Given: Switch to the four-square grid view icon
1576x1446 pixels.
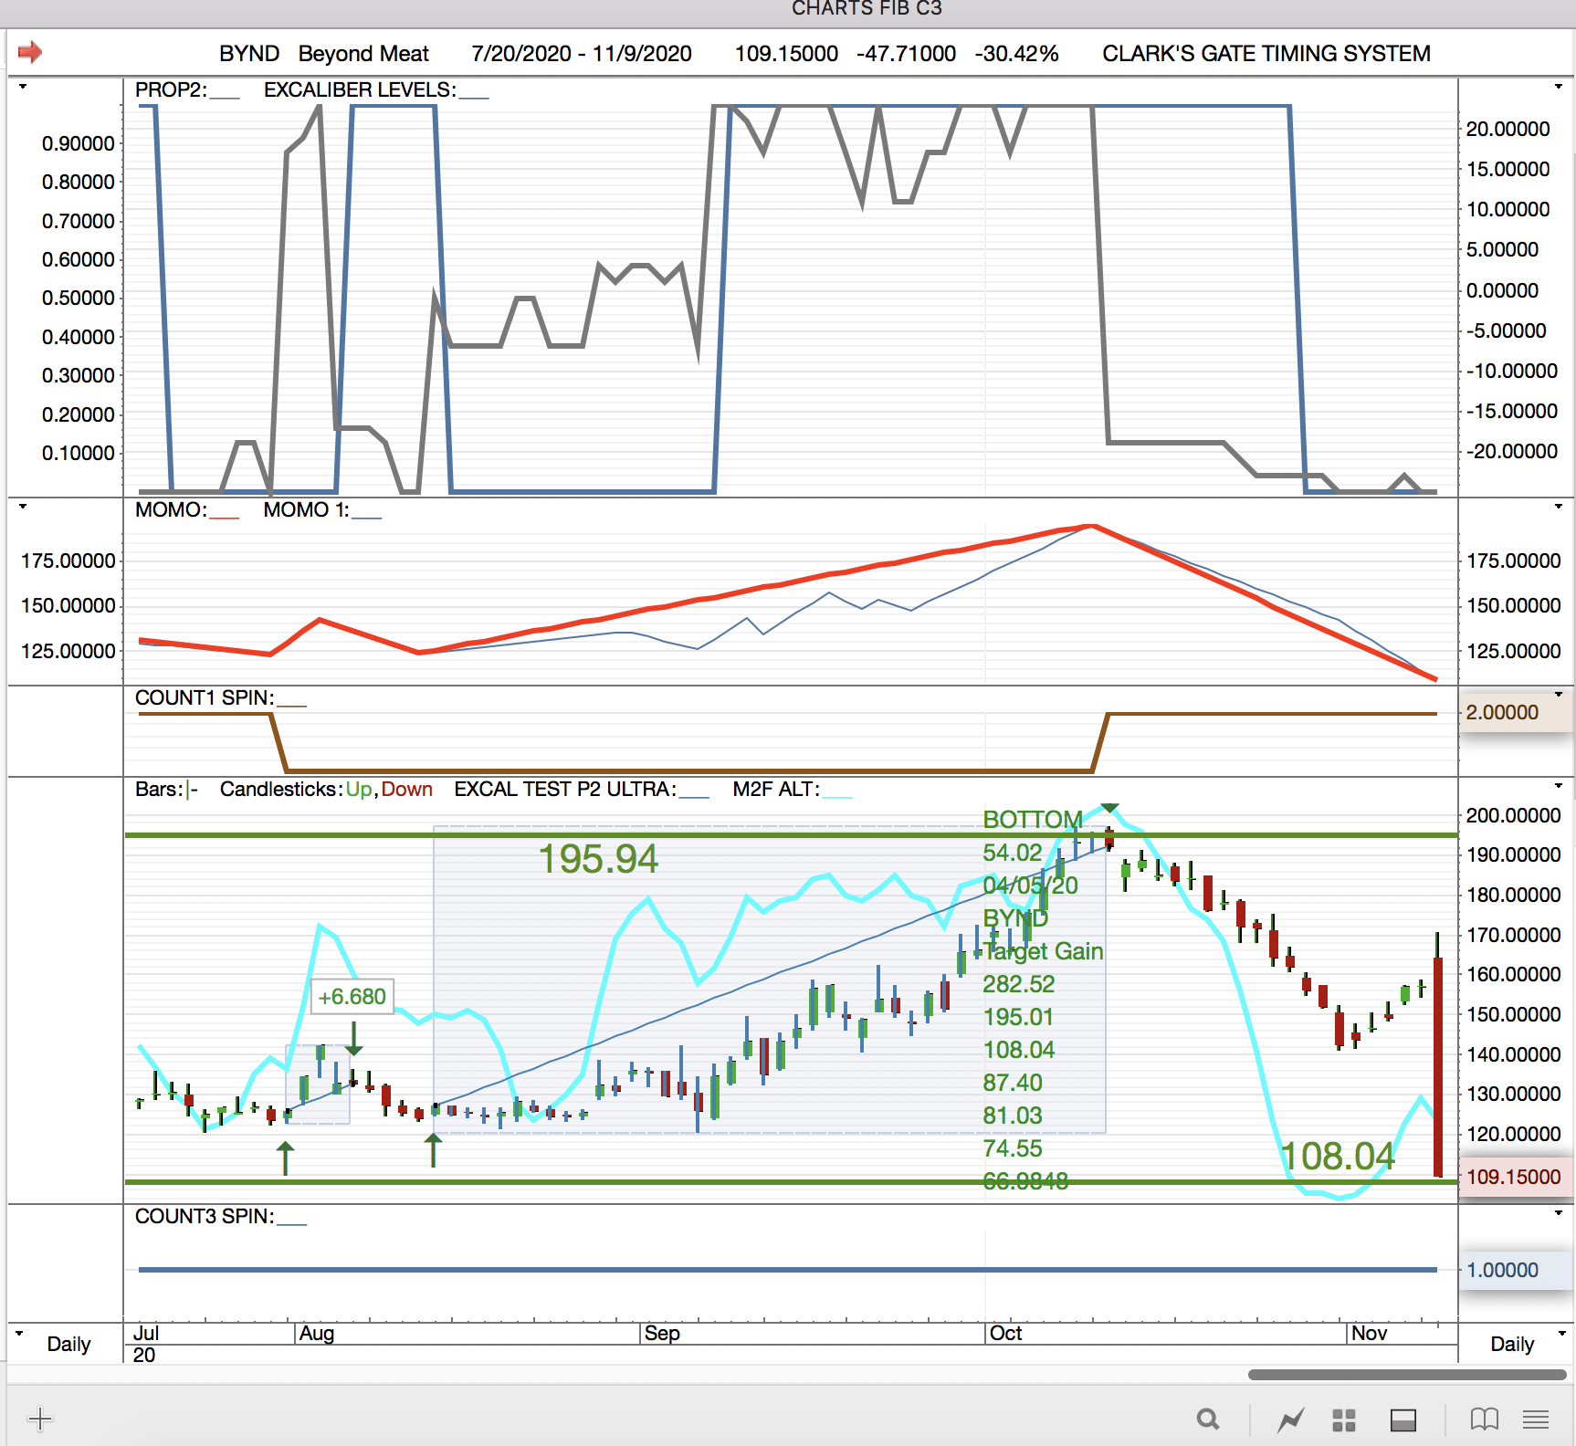Looking at the screenshot, I should (x=1343, y=1420).
